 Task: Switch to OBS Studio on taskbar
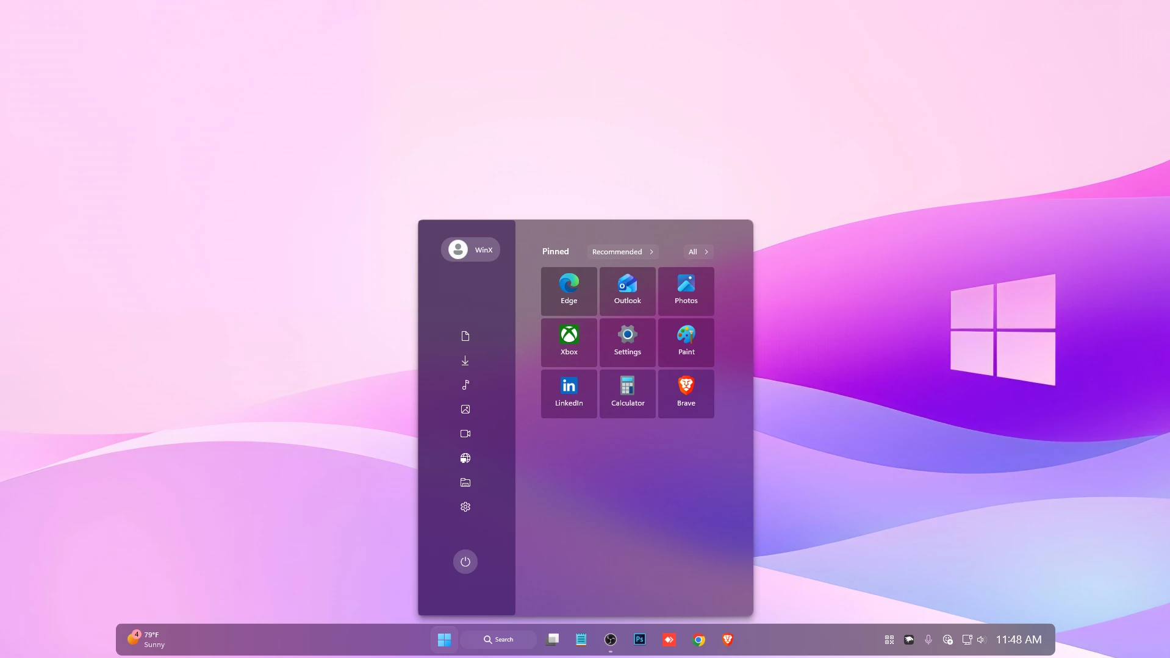(611, 640)
